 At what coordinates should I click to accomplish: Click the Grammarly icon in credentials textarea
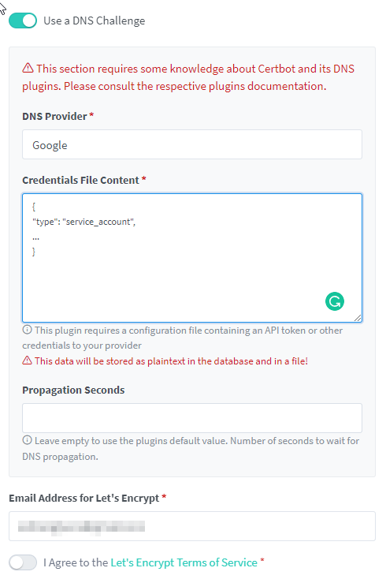point(335,301)
